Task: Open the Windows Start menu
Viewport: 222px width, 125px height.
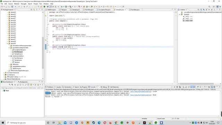Action: 3,123
